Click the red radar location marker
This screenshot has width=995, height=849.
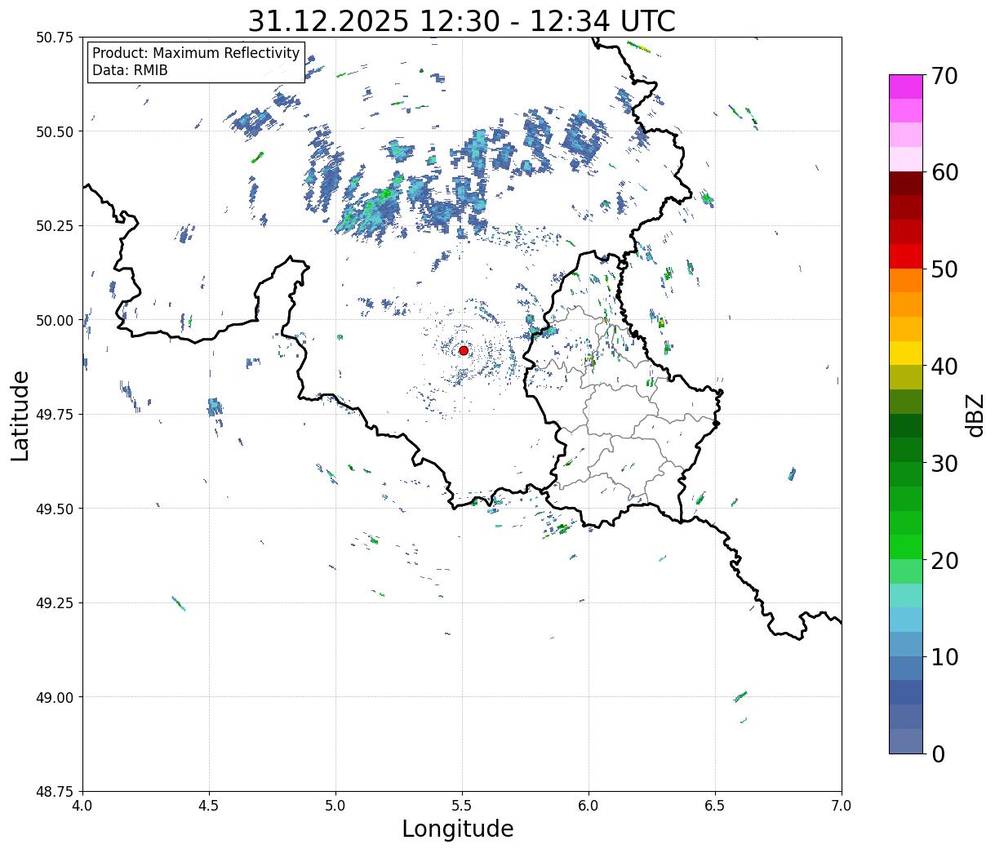click(464, 350)
